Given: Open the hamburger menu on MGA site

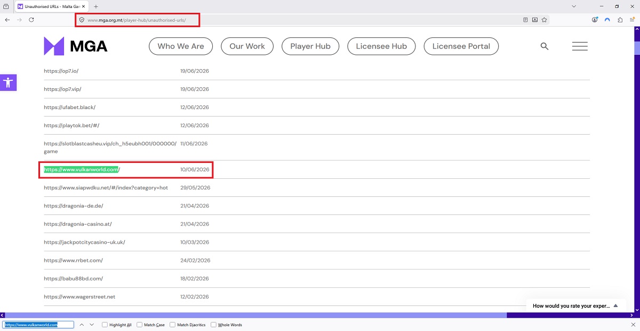Looking at the screenshot, I should 580,46.
